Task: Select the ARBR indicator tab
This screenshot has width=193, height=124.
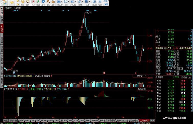Action: 44,120
